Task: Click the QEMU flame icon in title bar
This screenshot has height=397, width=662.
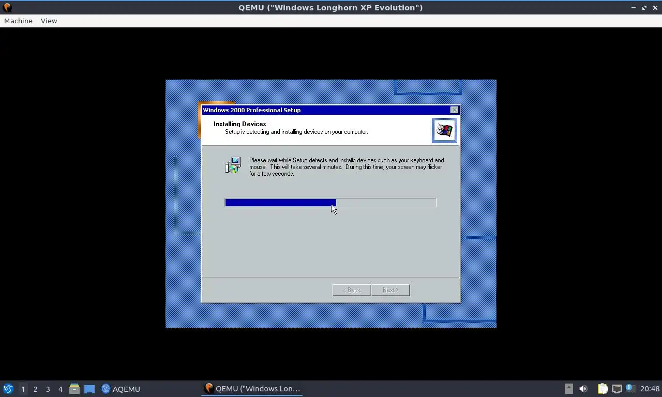Action: [x=7, y=7]
